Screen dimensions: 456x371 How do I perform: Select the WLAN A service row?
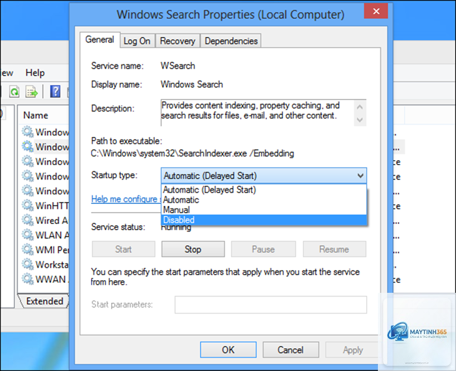pyautogui.click(x=45, y=235)
